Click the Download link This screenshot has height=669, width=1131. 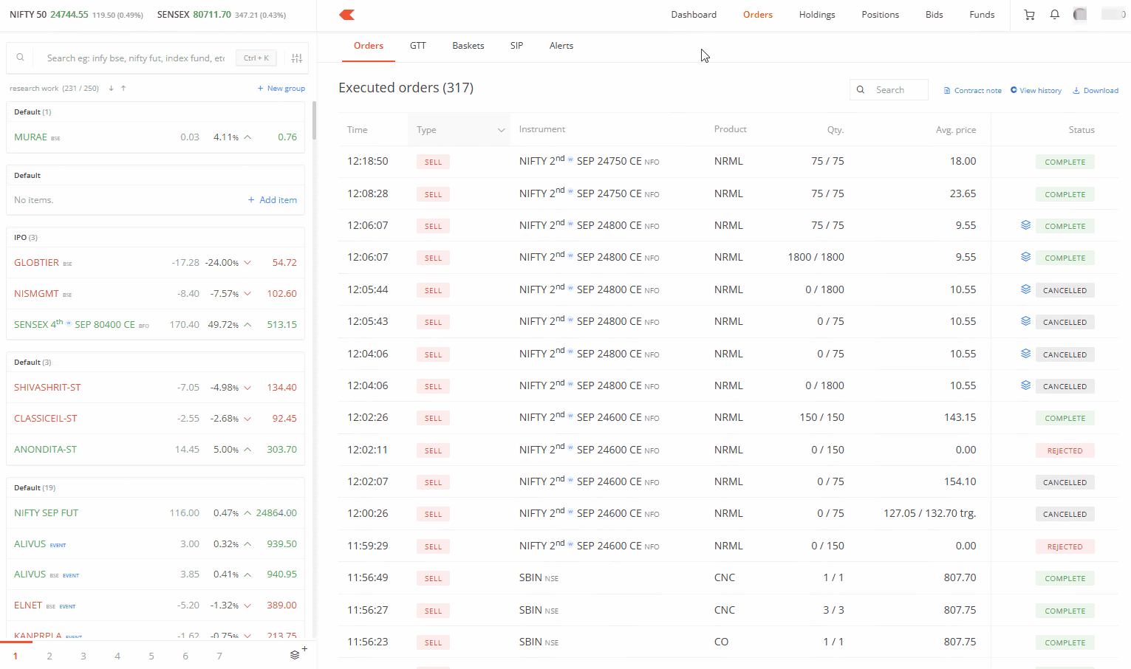pyautogui.click(x=1096, y=91)
